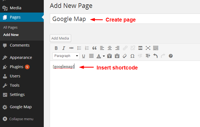Toggle the toolbar kitchen sink row
The height and width of the screenshot is (127, 200).
pos(156,48)
